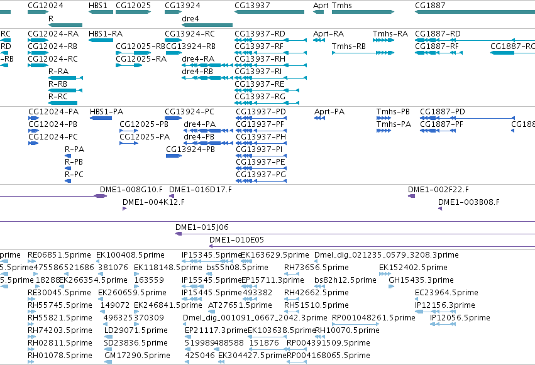The image size is (535, 365).
Task: Click transcript HBS1-RA
Action: (x=106, y=34)
